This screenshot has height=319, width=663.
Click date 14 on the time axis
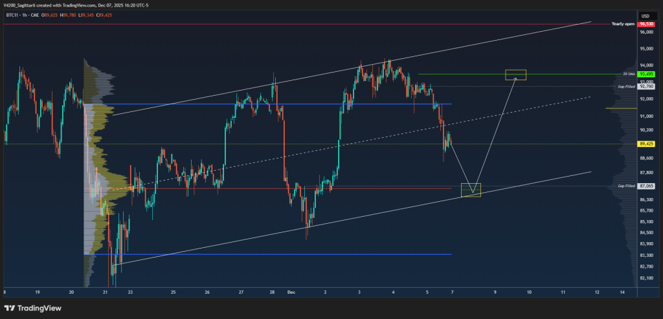tap(622, 292)
